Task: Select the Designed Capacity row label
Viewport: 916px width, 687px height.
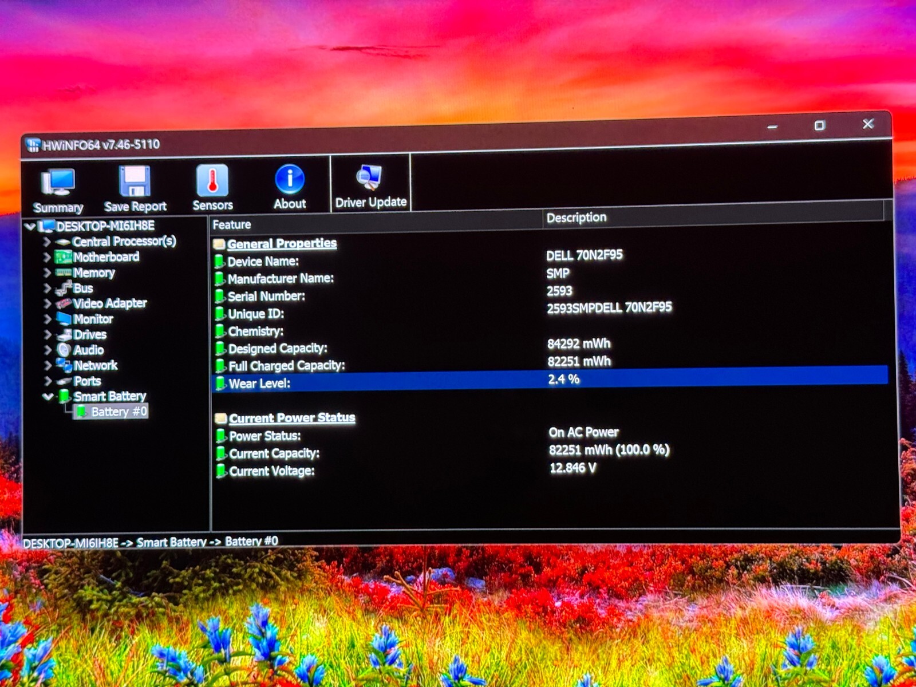Action: click(x=278, y=349)
